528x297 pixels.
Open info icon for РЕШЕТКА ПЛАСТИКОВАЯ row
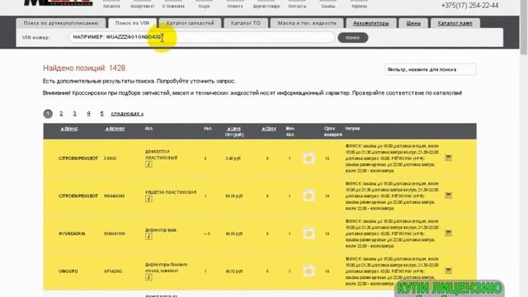point(148,199)
